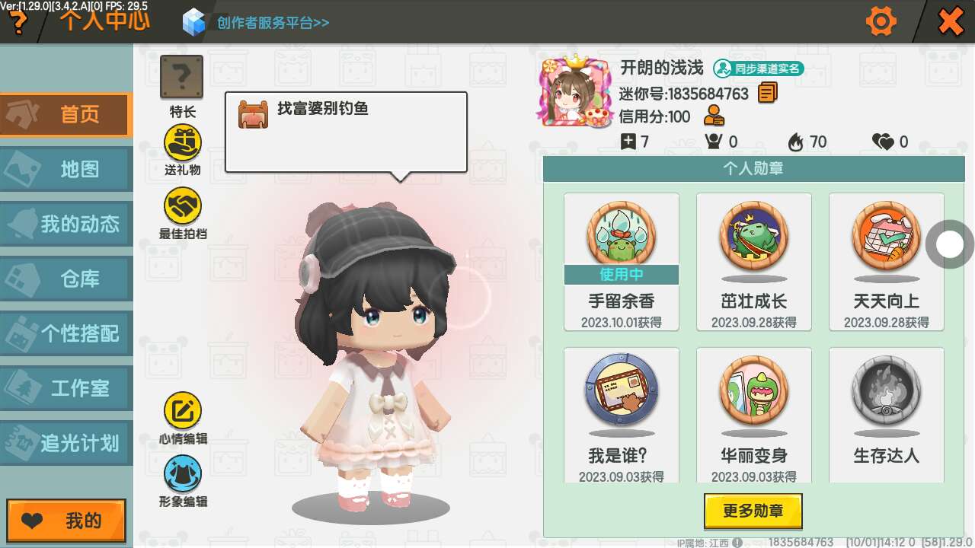This screenshot has height=548, width=975.
Task: Tap the floating white circle assistive button
Action: pyautogui.click(x=950, y=244)
